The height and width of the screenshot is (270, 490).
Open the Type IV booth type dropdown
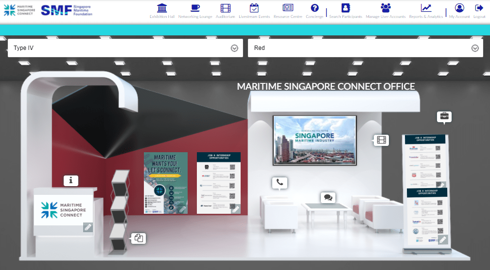coord(125,48)
